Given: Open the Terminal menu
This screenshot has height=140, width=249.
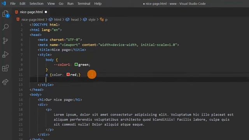Looking at the screenshot, I should click(x=84, y=3).
